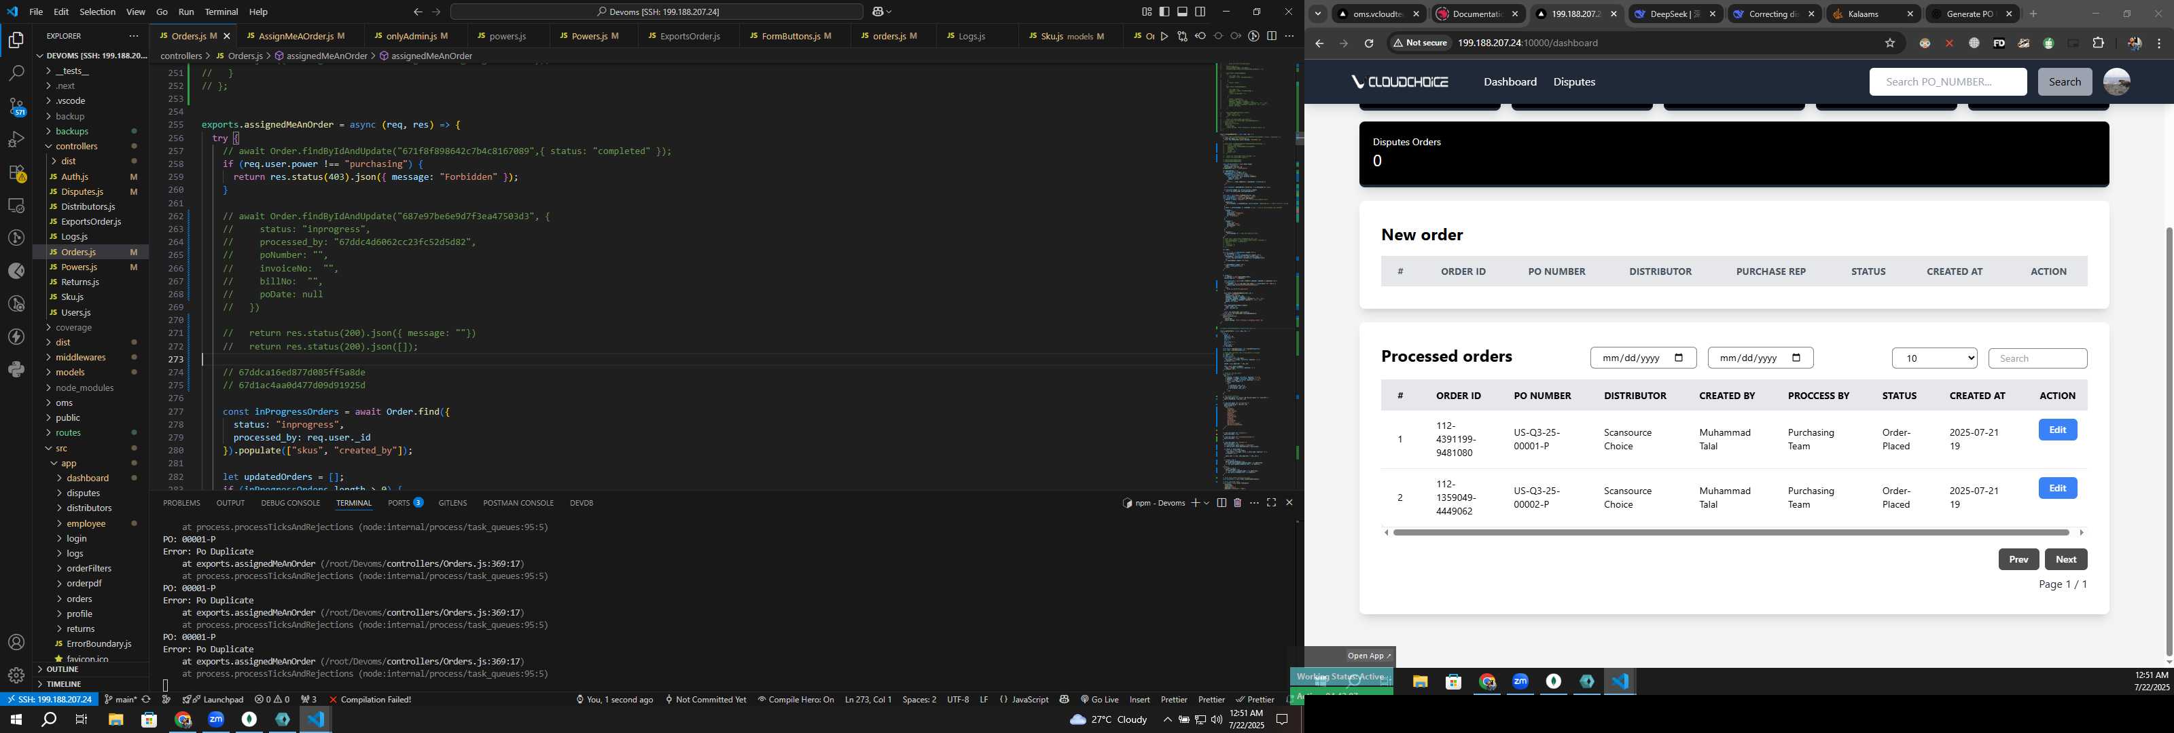Expand the routes folder
Screen dimensions: 2174x733
(69, 433)
